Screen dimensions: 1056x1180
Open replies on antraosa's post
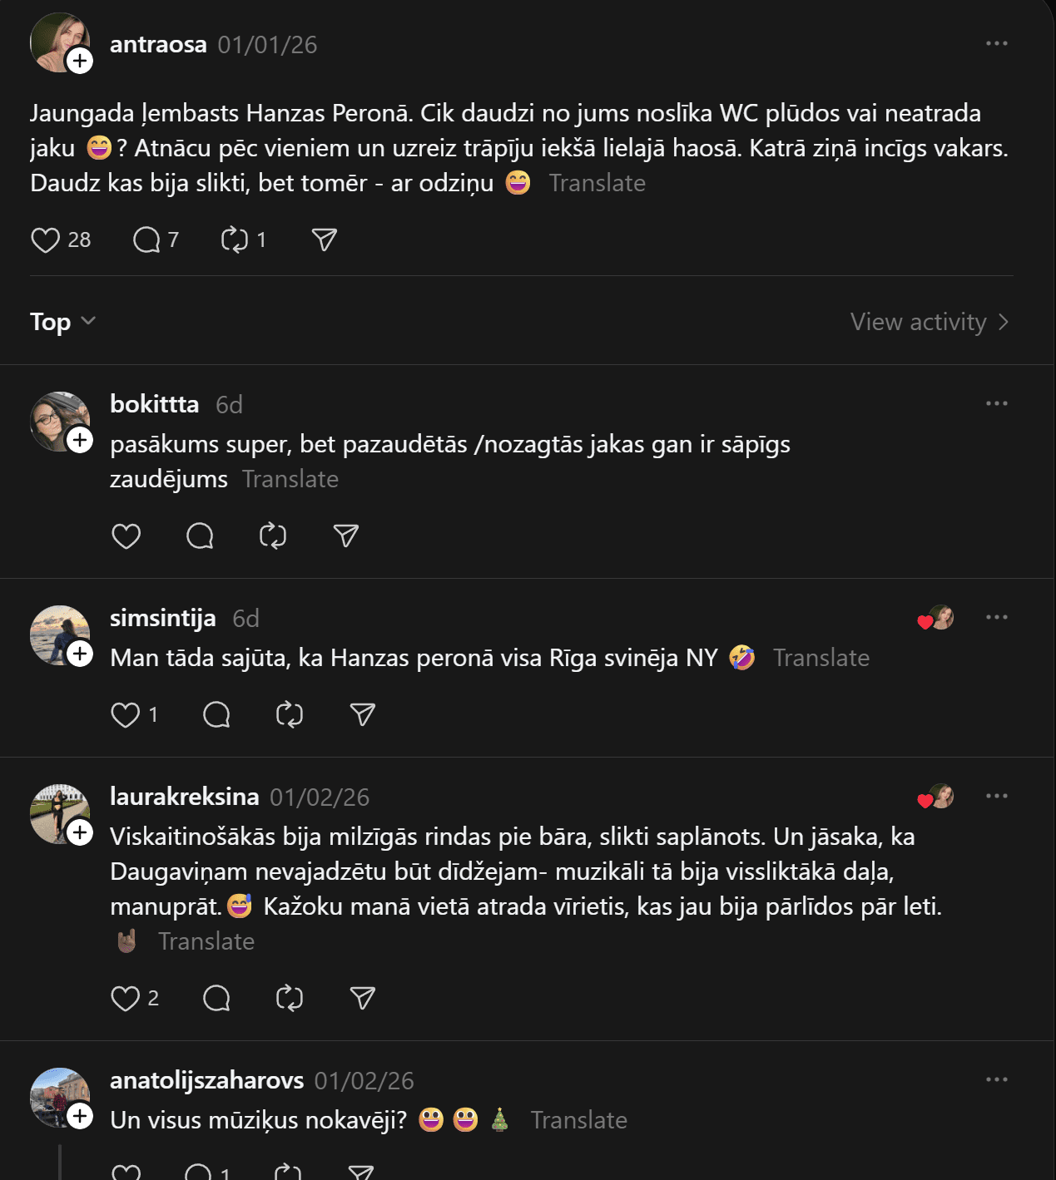[x=147, y=240]
